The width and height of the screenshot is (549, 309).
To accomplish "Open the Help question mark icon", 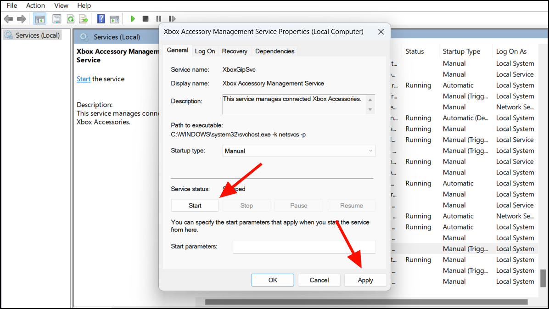I will 101,19.
